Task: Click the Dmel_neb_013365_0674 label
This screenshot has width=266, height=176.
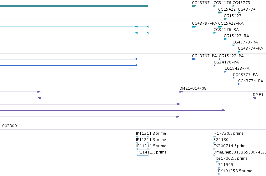Action: (240, 152)
